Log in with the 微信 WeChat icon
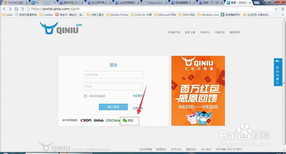Screen dimensions: 286x154 128,120
